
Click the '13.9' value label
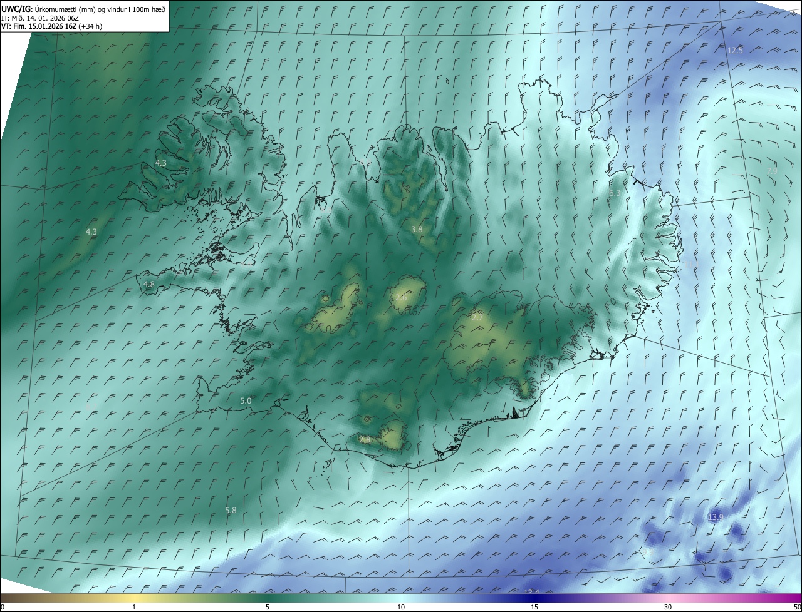point(716,518)
